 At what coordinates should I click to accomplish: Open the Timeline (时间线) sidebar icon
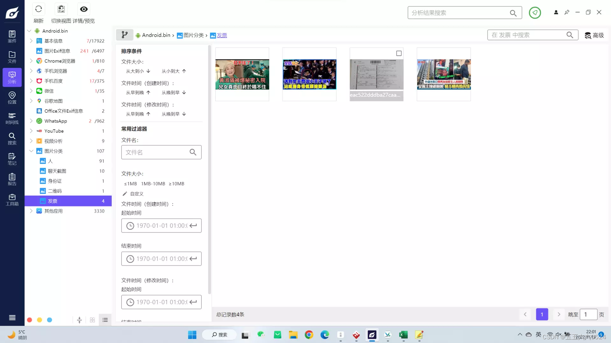pos(12,118)
